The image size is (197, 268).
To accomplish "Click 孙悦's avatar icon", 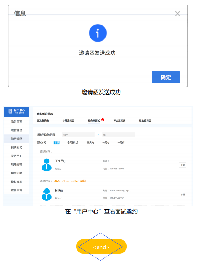I will tap(46, 194).
